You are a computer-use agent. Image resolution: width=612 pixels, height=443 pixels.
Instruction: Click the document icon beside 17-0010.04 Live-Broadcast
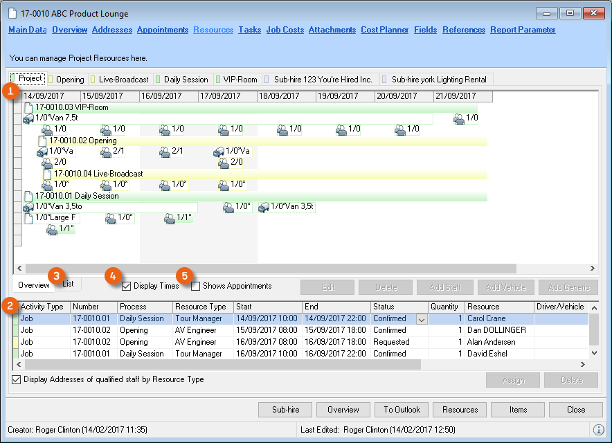pos(48,174)
